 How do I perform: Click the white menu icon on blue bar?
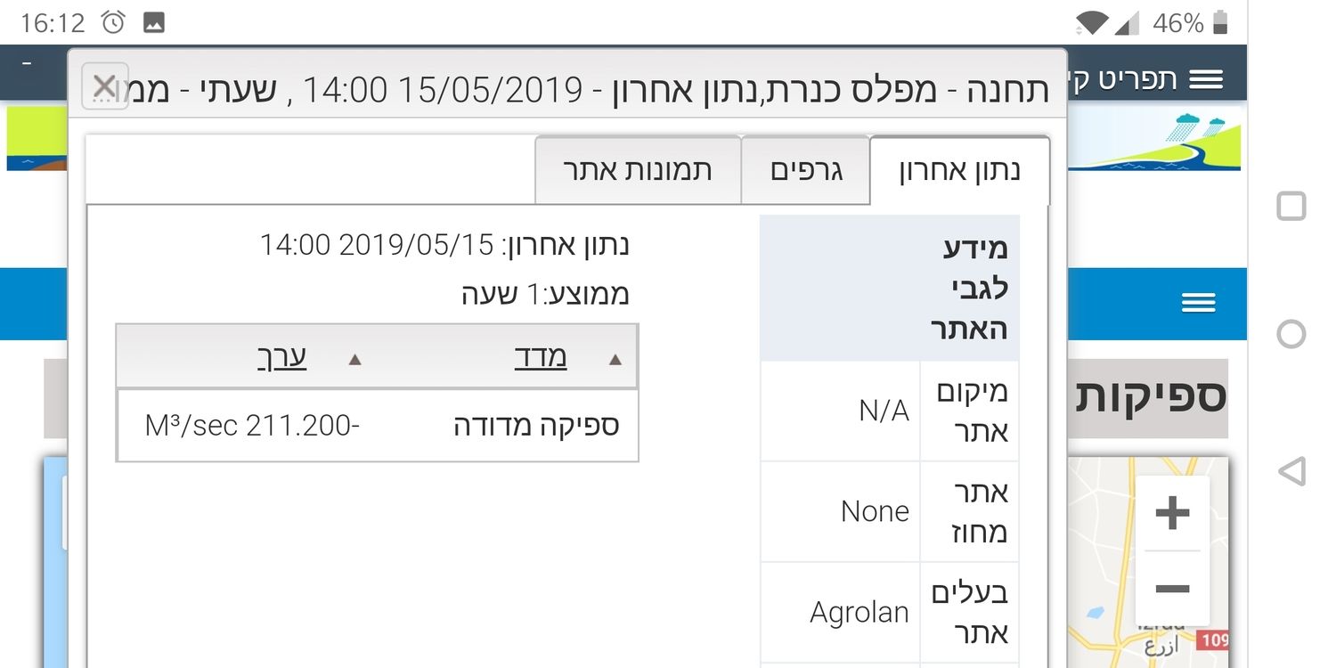point(1198,304)
